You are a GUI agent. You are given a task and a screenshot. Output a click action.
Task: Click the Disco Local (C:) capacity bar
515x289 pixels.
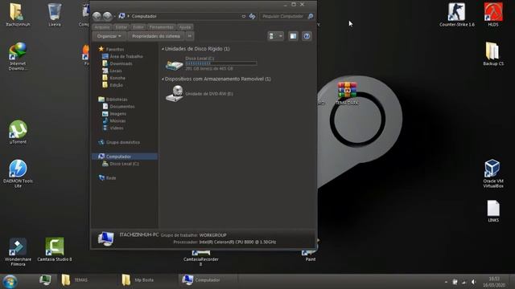[221, 63]
